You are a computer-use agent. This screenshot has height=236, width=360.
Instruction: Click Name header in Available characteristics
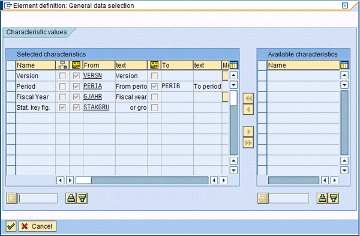coord(303,65)
